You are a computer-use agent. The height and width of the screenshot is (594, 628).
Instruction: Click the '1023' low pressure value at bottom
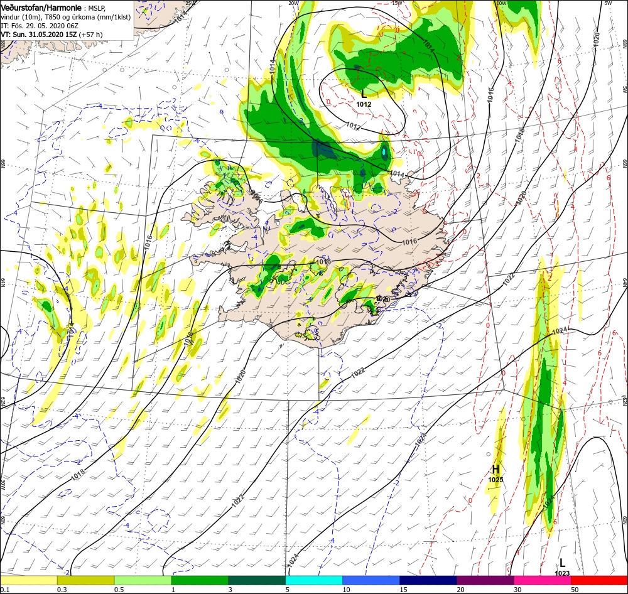[562, 573]
